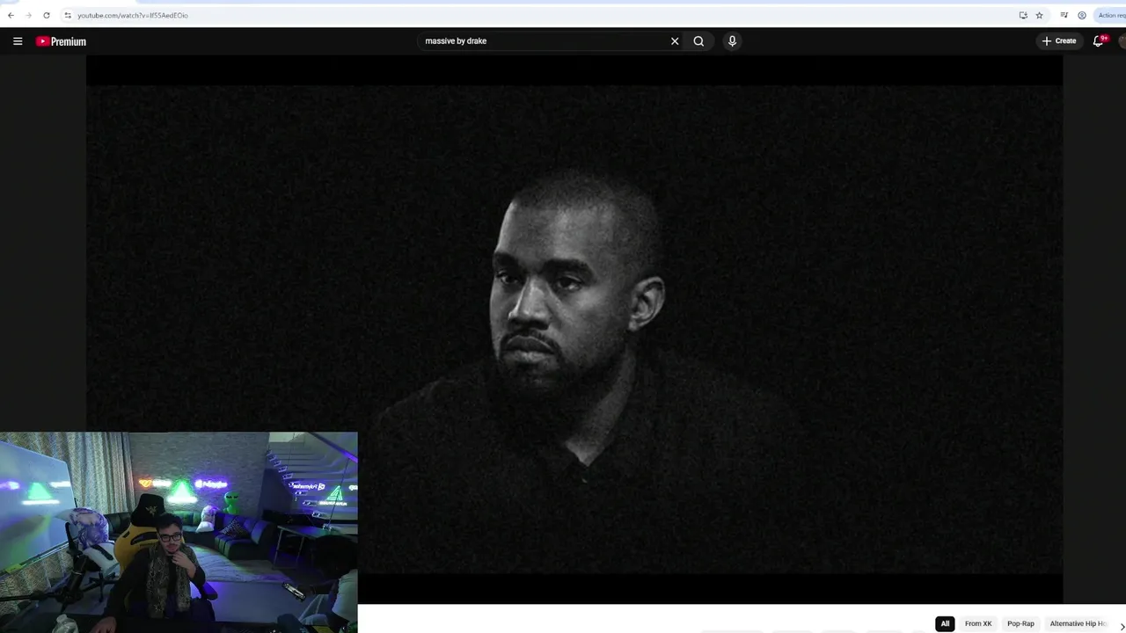The width and height of the screenshot is (1126, 633).
Task: View site information icon beside the URL
Action: (68, 15)
